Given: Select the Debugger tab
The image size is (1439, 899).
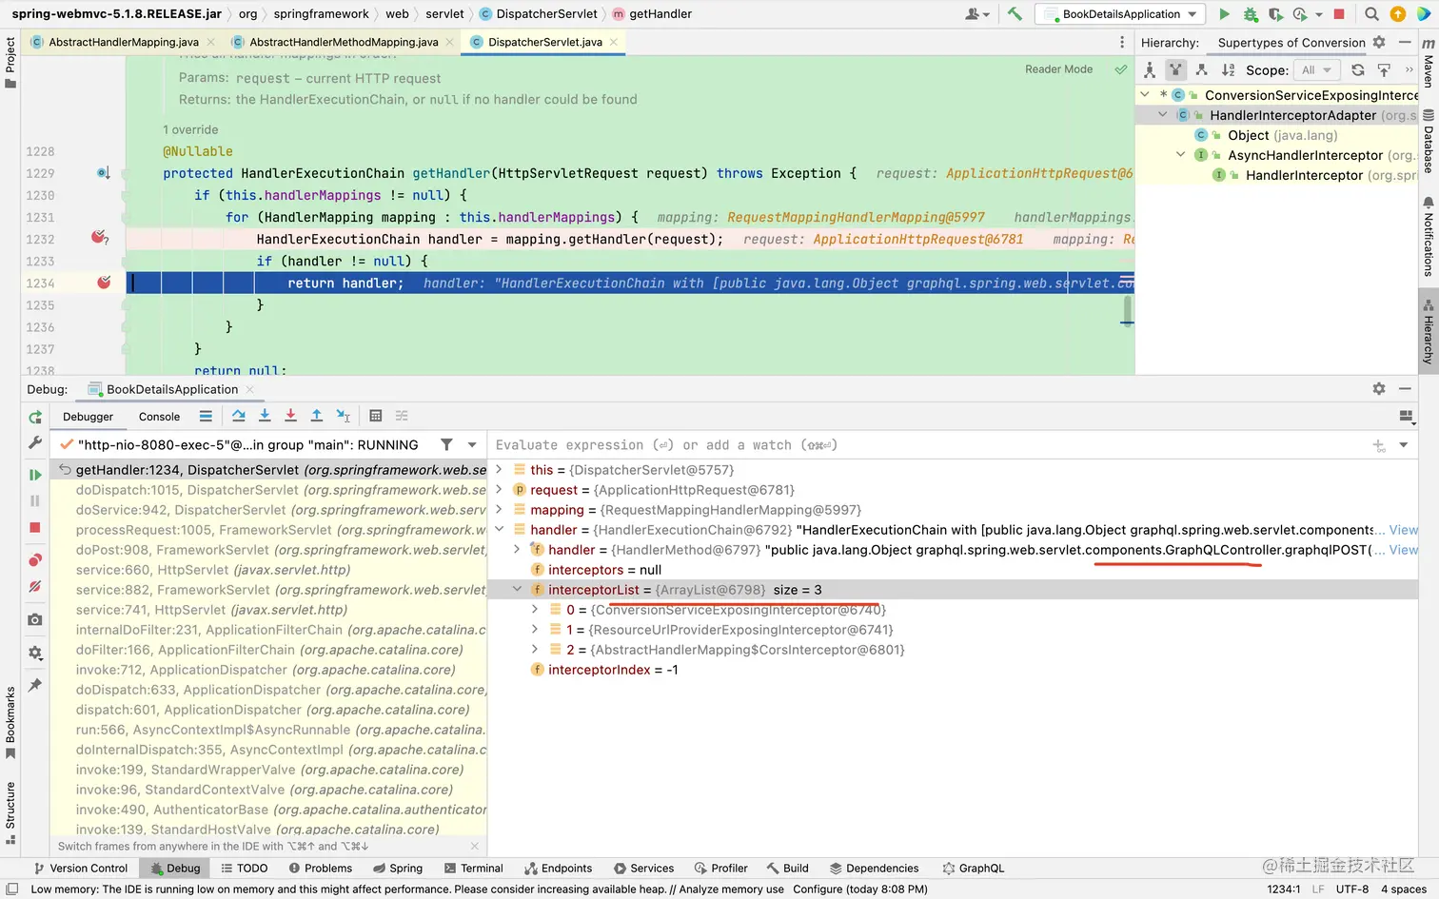Looking at the screenshot, I should [88, 417].
